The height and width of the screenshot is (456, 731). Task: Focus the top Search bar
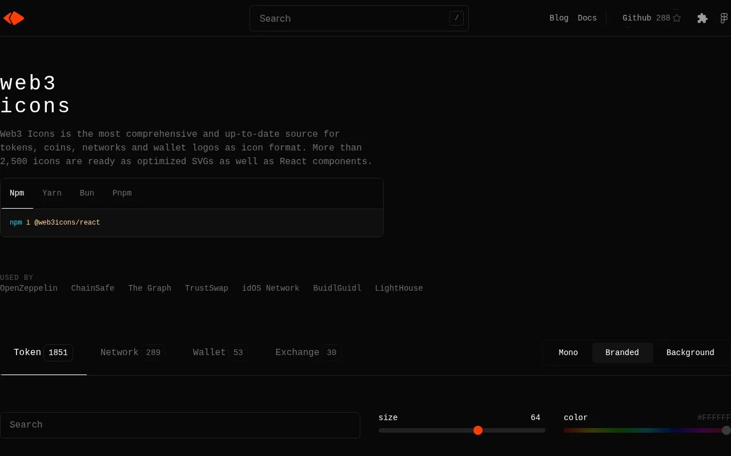pyautogui.click(x=359, y=18)
